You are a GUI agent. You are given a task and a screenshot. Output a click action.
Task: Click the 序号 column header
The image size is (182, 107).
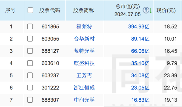10,10
